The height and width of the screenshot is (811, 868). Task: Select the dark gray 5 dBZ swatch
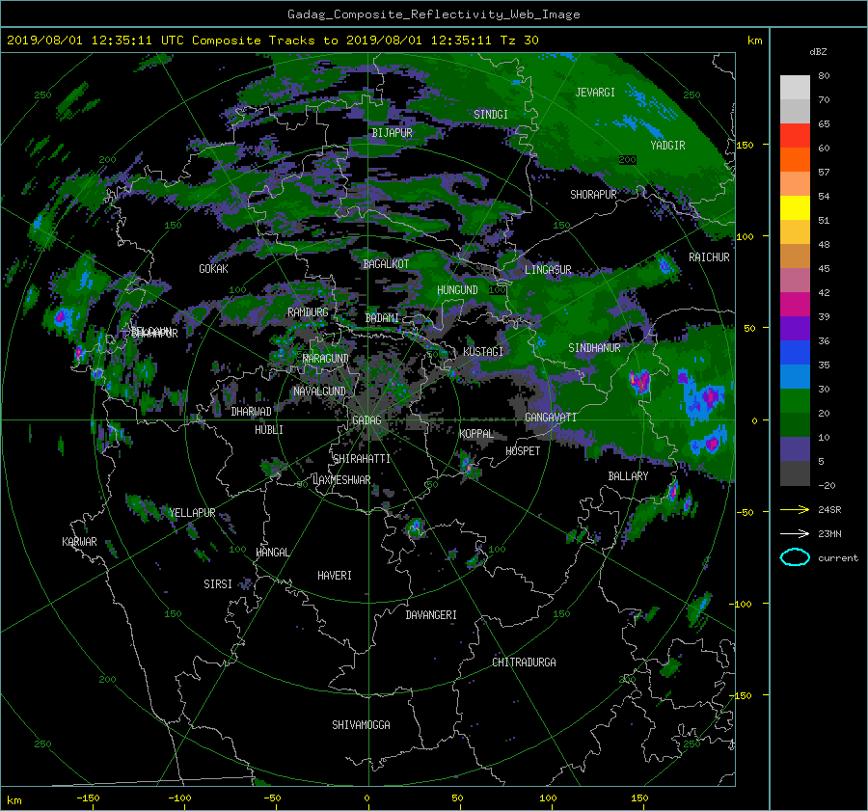795,473
